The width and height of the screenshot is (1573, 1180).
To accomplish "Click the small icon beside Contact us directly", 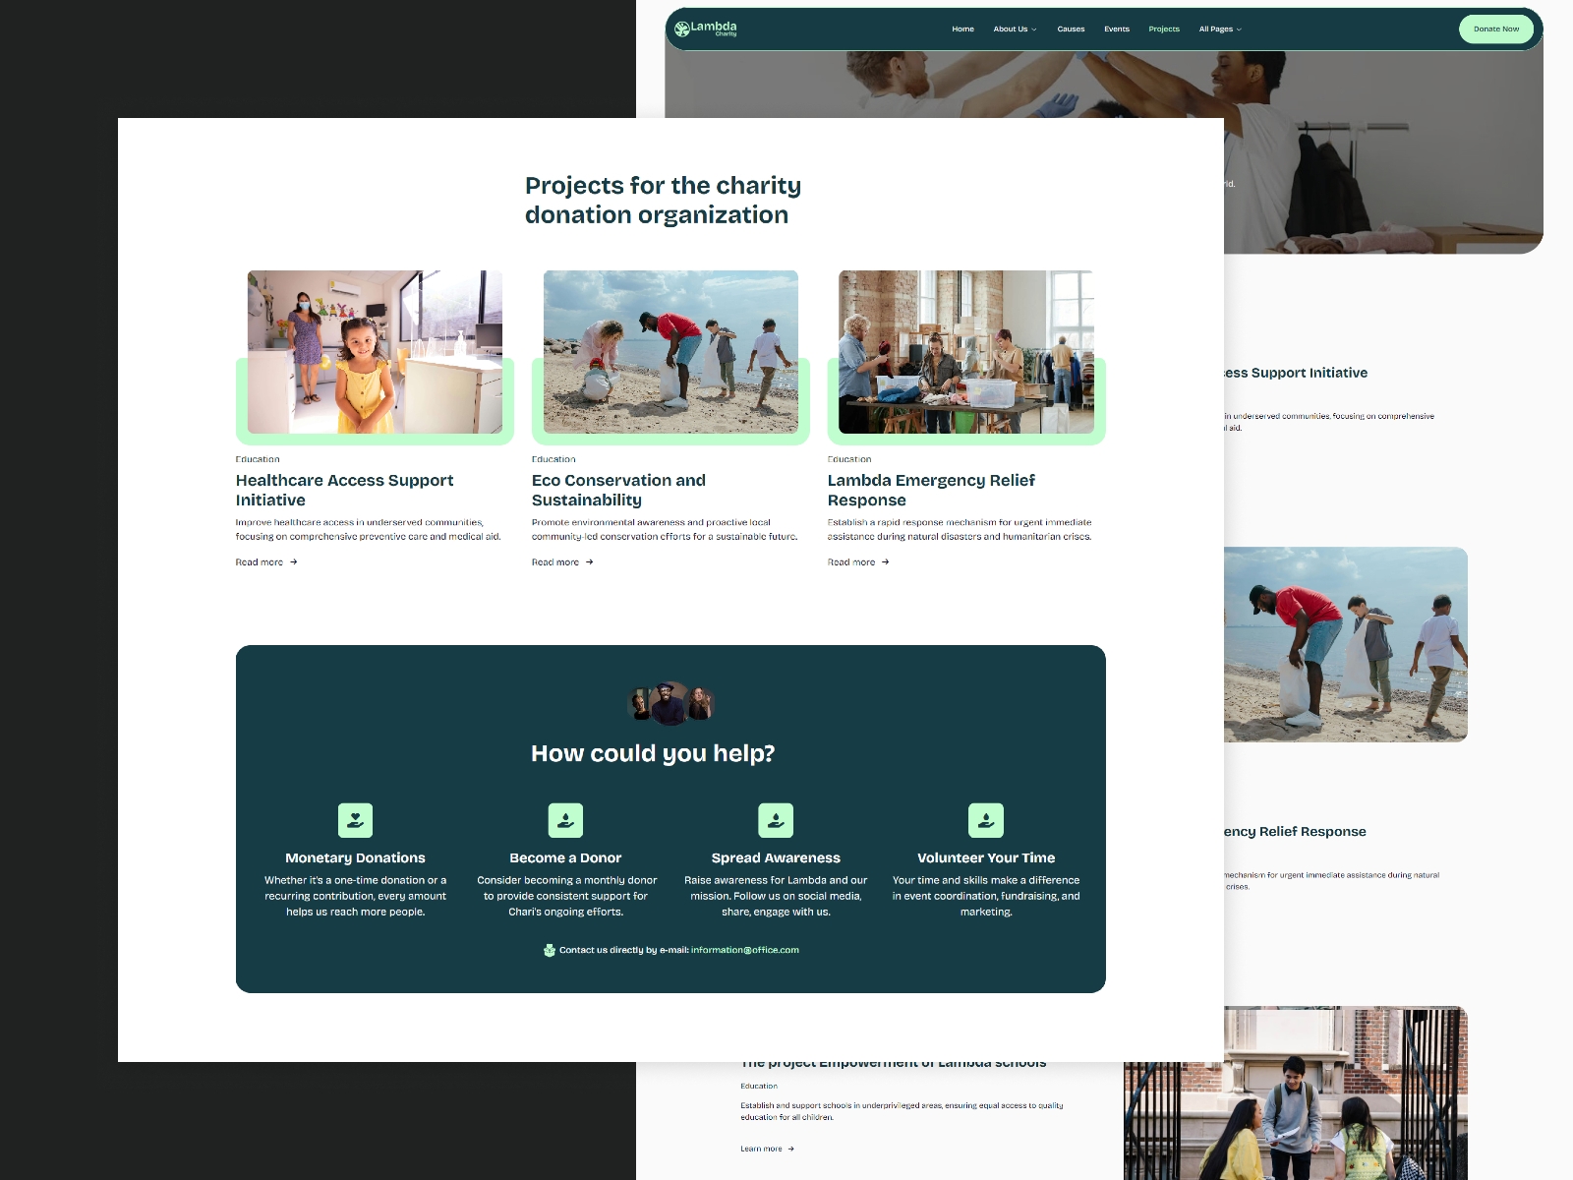I will (550, 950).
